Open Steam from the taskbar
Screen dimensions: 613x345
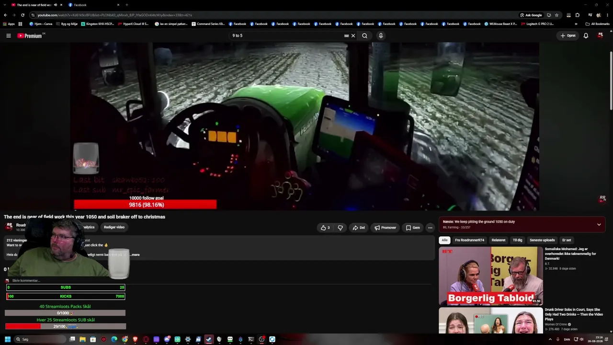(x=209, y=339)
